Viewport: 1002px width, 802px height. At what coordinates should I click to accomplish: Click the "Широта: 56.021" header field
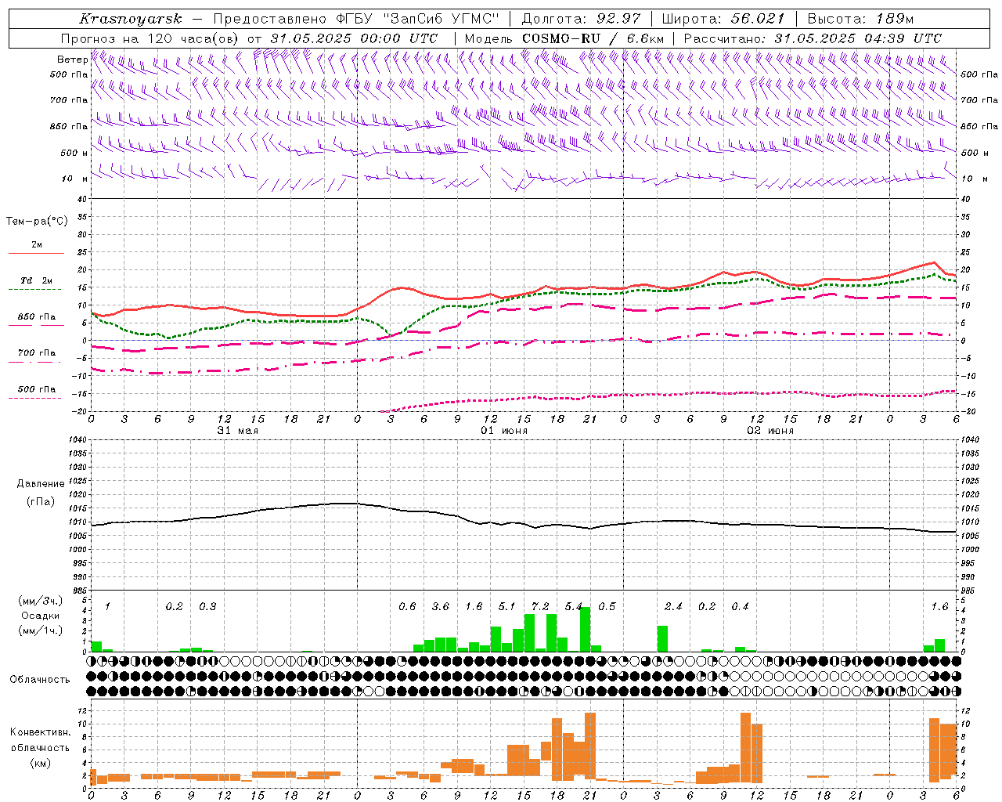pyautogui.click(x=723, y=19)
